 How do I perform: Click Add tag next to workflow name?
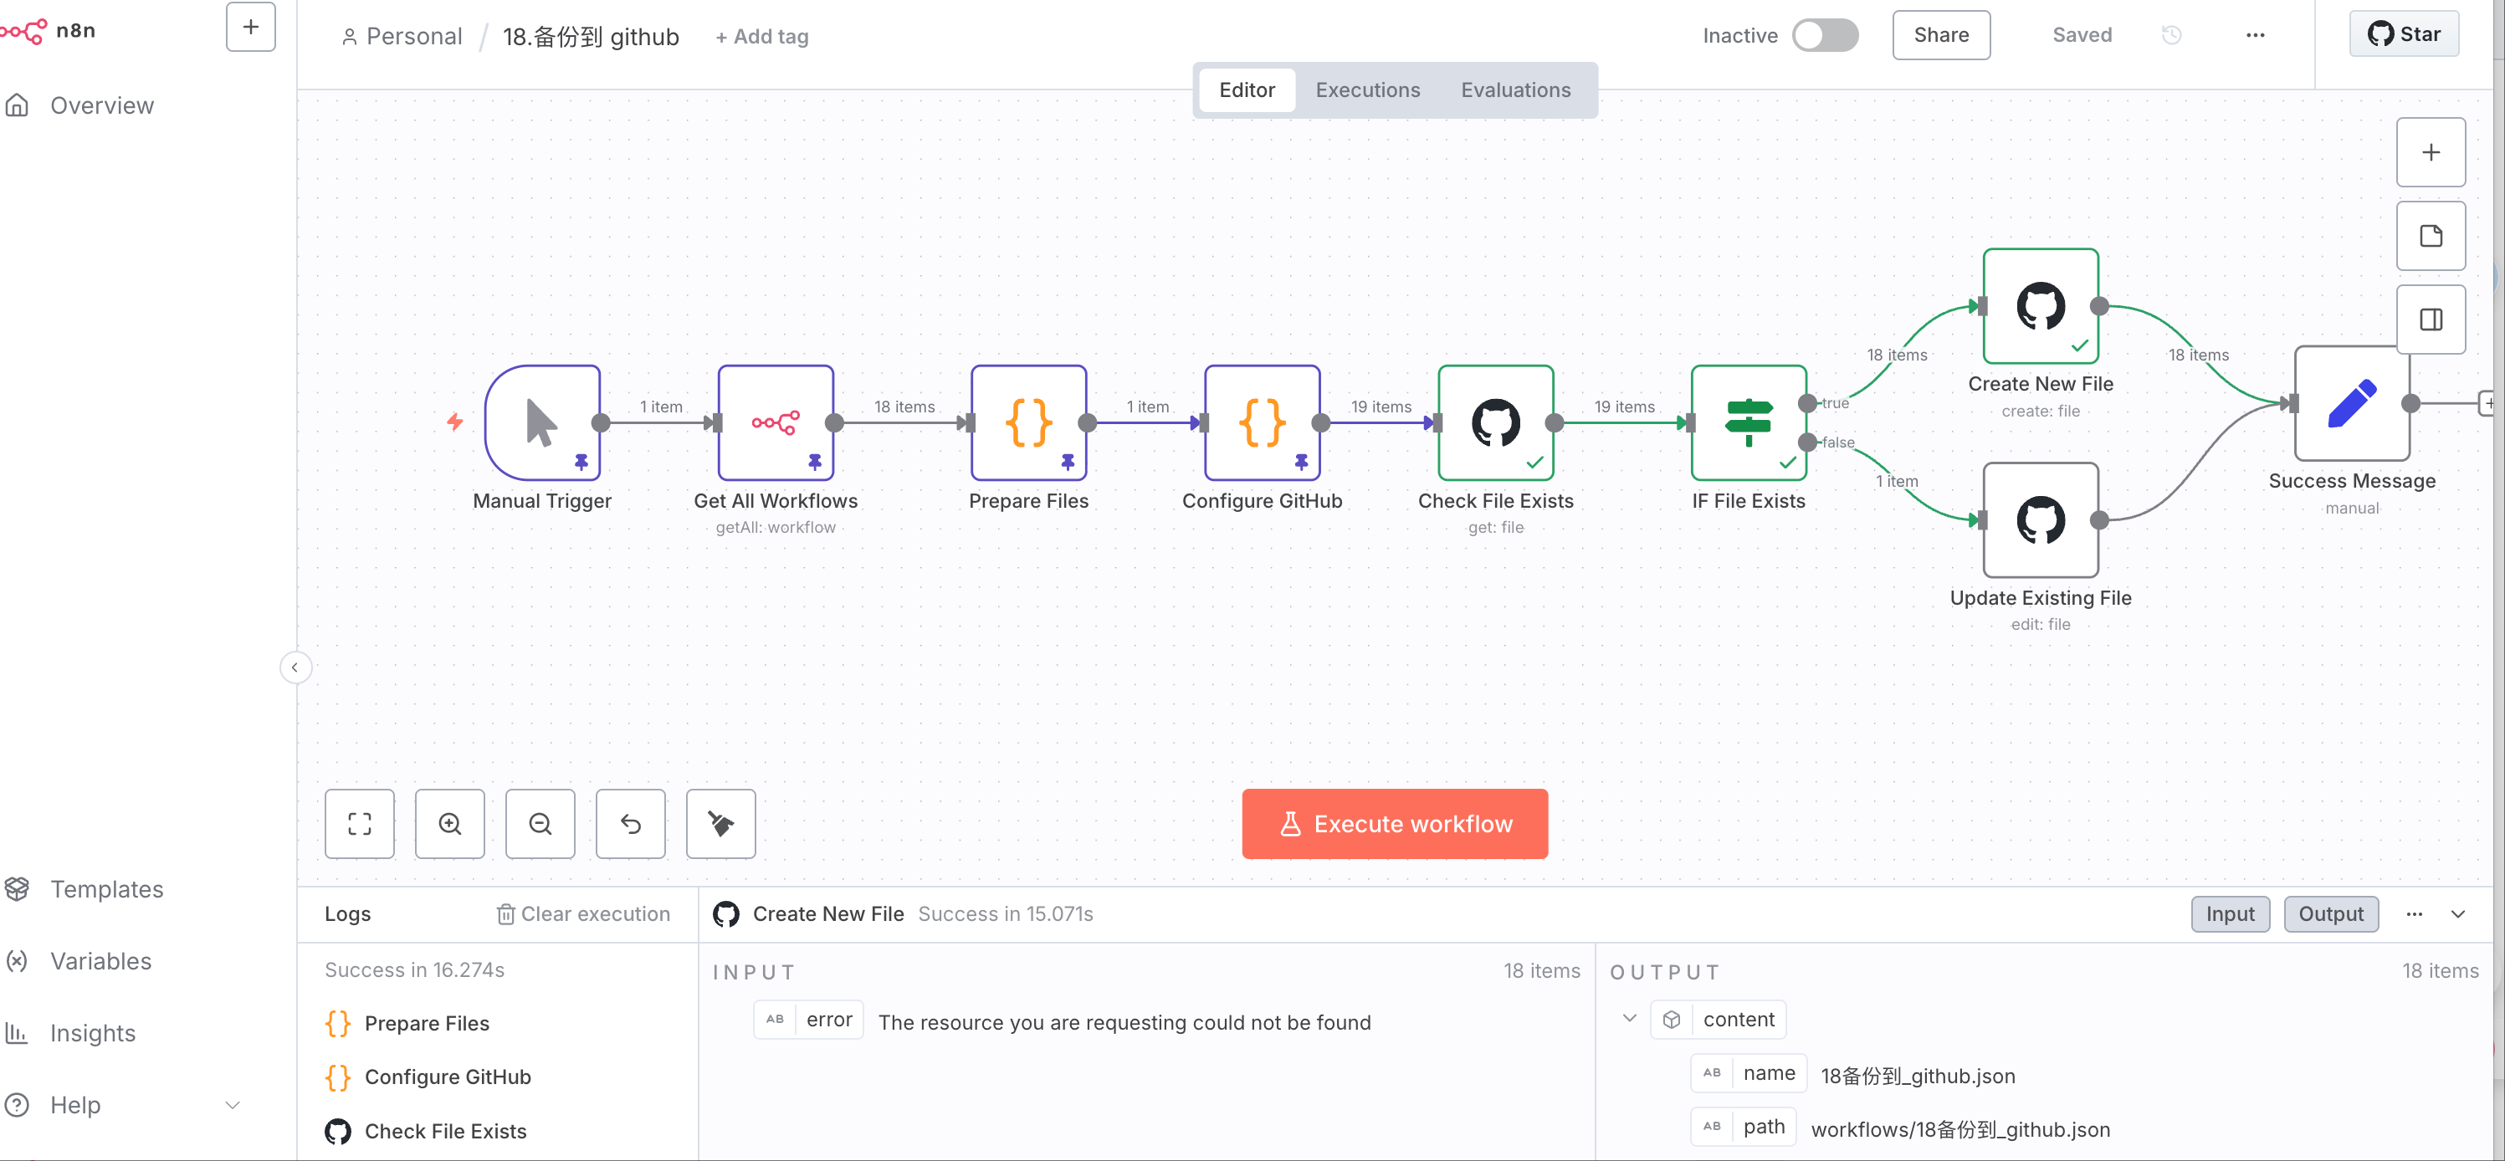tap(761, 37)
